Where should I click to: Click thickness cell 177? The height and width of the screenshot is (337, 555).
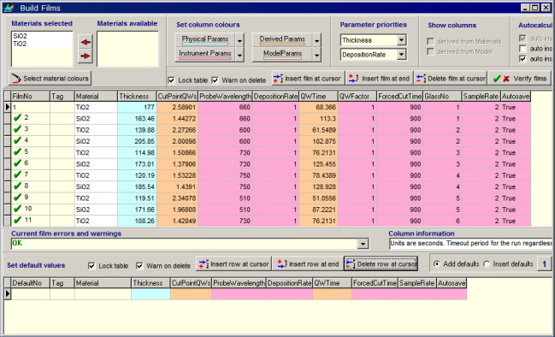137,107
